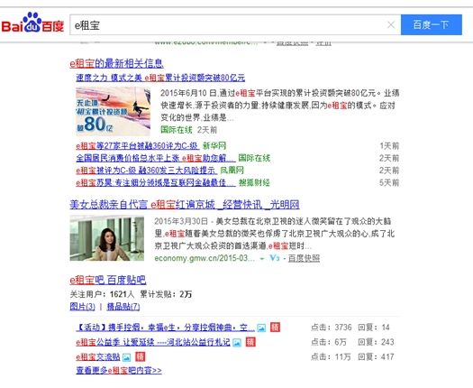
Task: Open 图片(3) tieba link
Action: coord(82,307)
